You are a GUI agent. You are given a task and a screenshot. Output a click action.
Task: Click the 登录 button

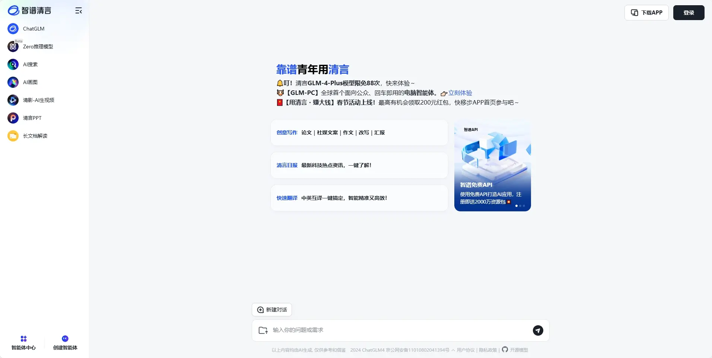[x=689, y=12]
